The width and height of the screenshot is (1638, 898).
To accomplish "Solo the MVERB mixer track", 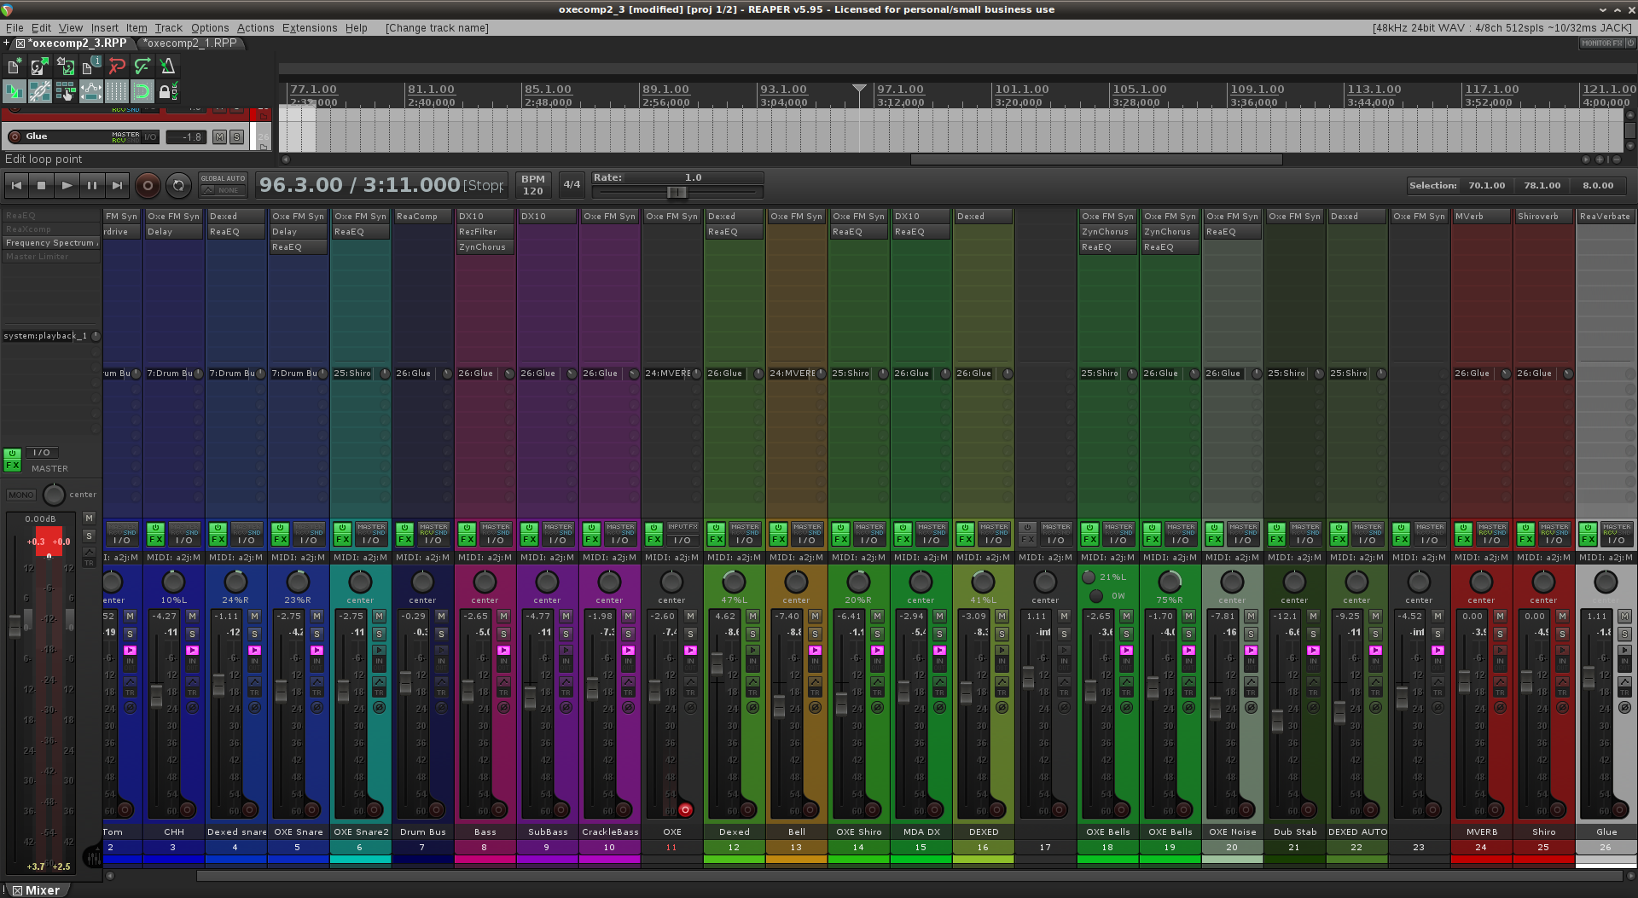I will (x=1501, y=634).
